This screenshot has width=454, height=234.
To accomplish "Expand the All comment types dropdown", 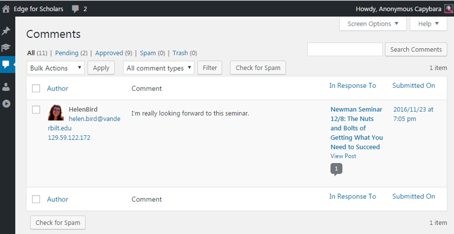I will [x=159, y=68].
